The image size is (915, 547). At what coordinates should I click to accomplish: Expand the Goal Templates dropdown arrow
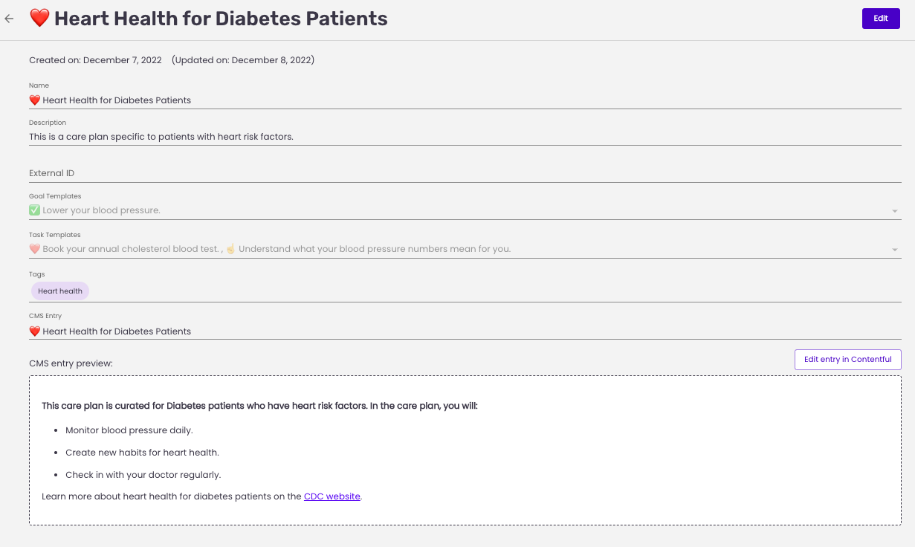pos(895,212)
